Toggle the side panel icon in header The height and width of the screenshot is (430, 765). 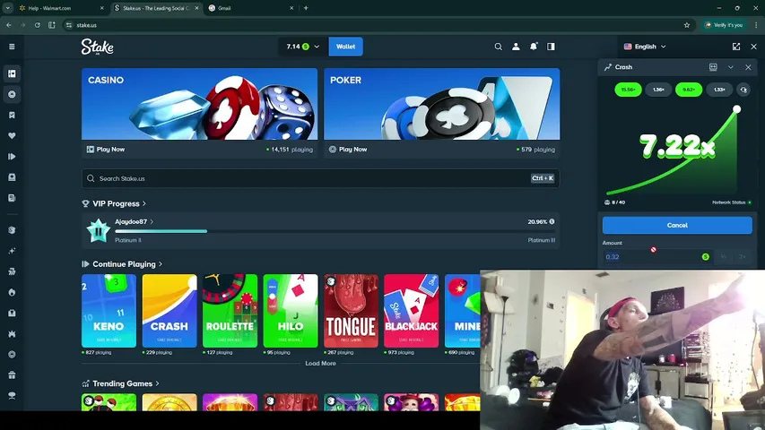(x=551, y=47)
